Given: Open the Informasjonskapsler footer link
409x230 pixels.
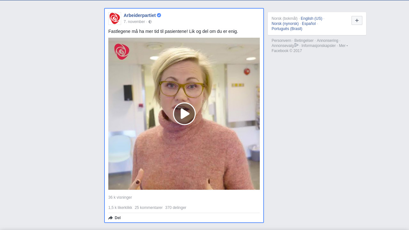Looking at the screenshot, I should (319, 46).
